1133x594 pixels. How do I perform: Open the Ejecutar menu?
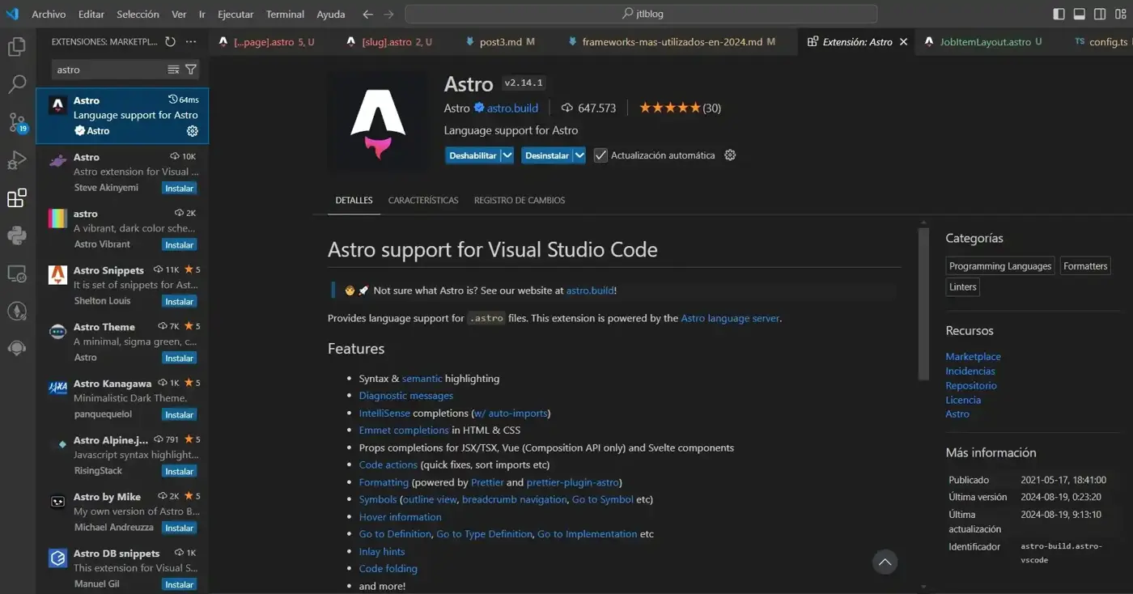(x=236, y=15)
